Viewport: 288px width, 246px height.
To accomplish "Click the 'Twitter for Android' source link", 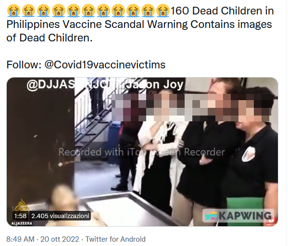I will pos(115,239).
